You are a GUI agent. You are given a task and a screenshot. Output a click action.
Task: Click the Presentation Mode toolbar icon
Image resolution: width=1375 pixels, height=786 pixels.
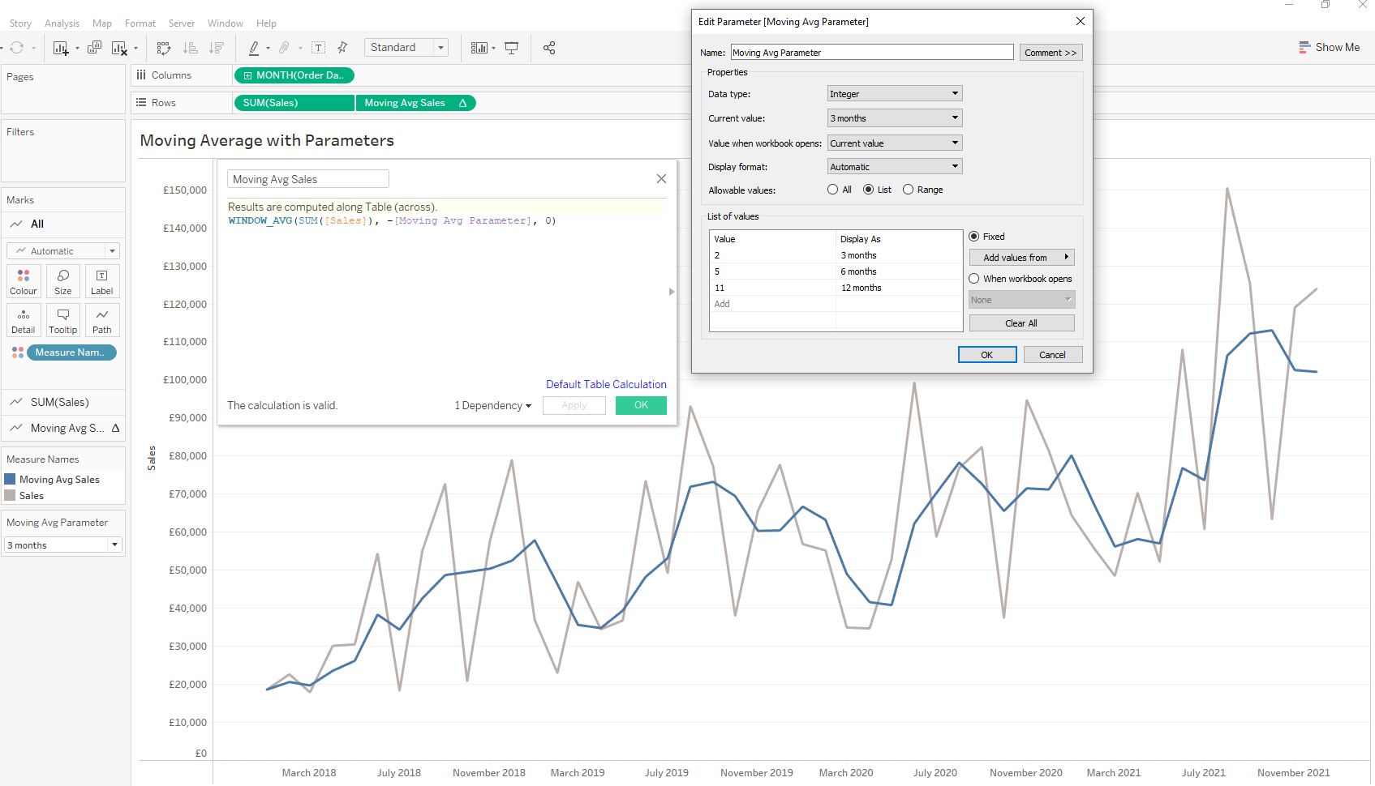point(511,48)
